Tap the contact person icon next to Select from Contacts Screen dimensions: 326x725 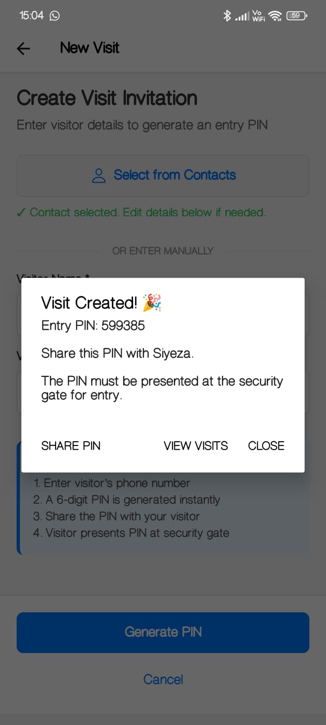point(98,175)
